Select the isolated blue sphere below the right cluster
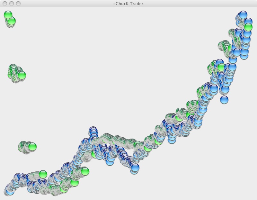 pyautogui.click(x=224, y=100)
